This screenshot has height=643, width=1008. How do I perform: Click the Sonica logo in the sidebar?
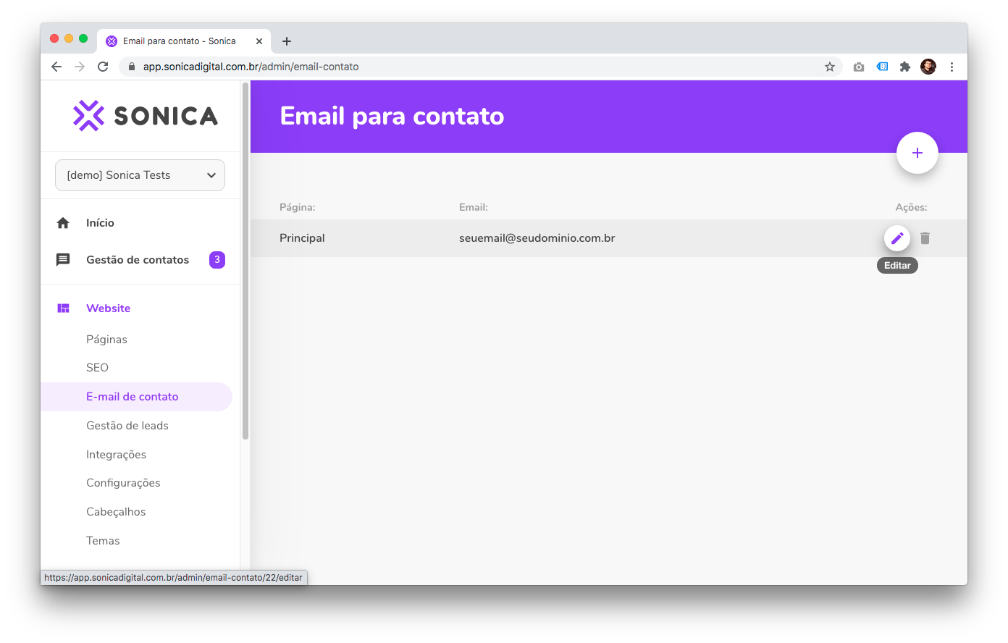145,116
